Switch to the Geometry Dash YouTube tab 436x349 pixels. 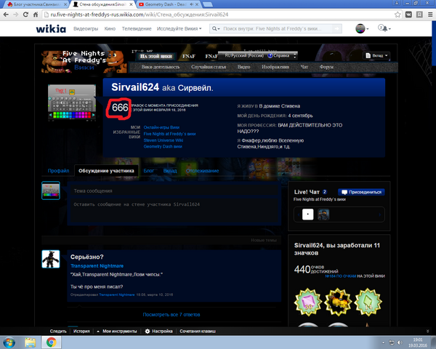click(166, 4)
